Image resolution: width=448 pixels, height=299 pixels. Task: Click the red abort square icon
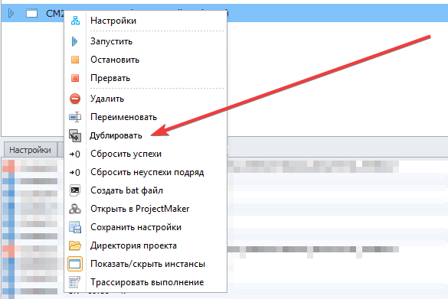pyautogui.click(x=75, y=78)
